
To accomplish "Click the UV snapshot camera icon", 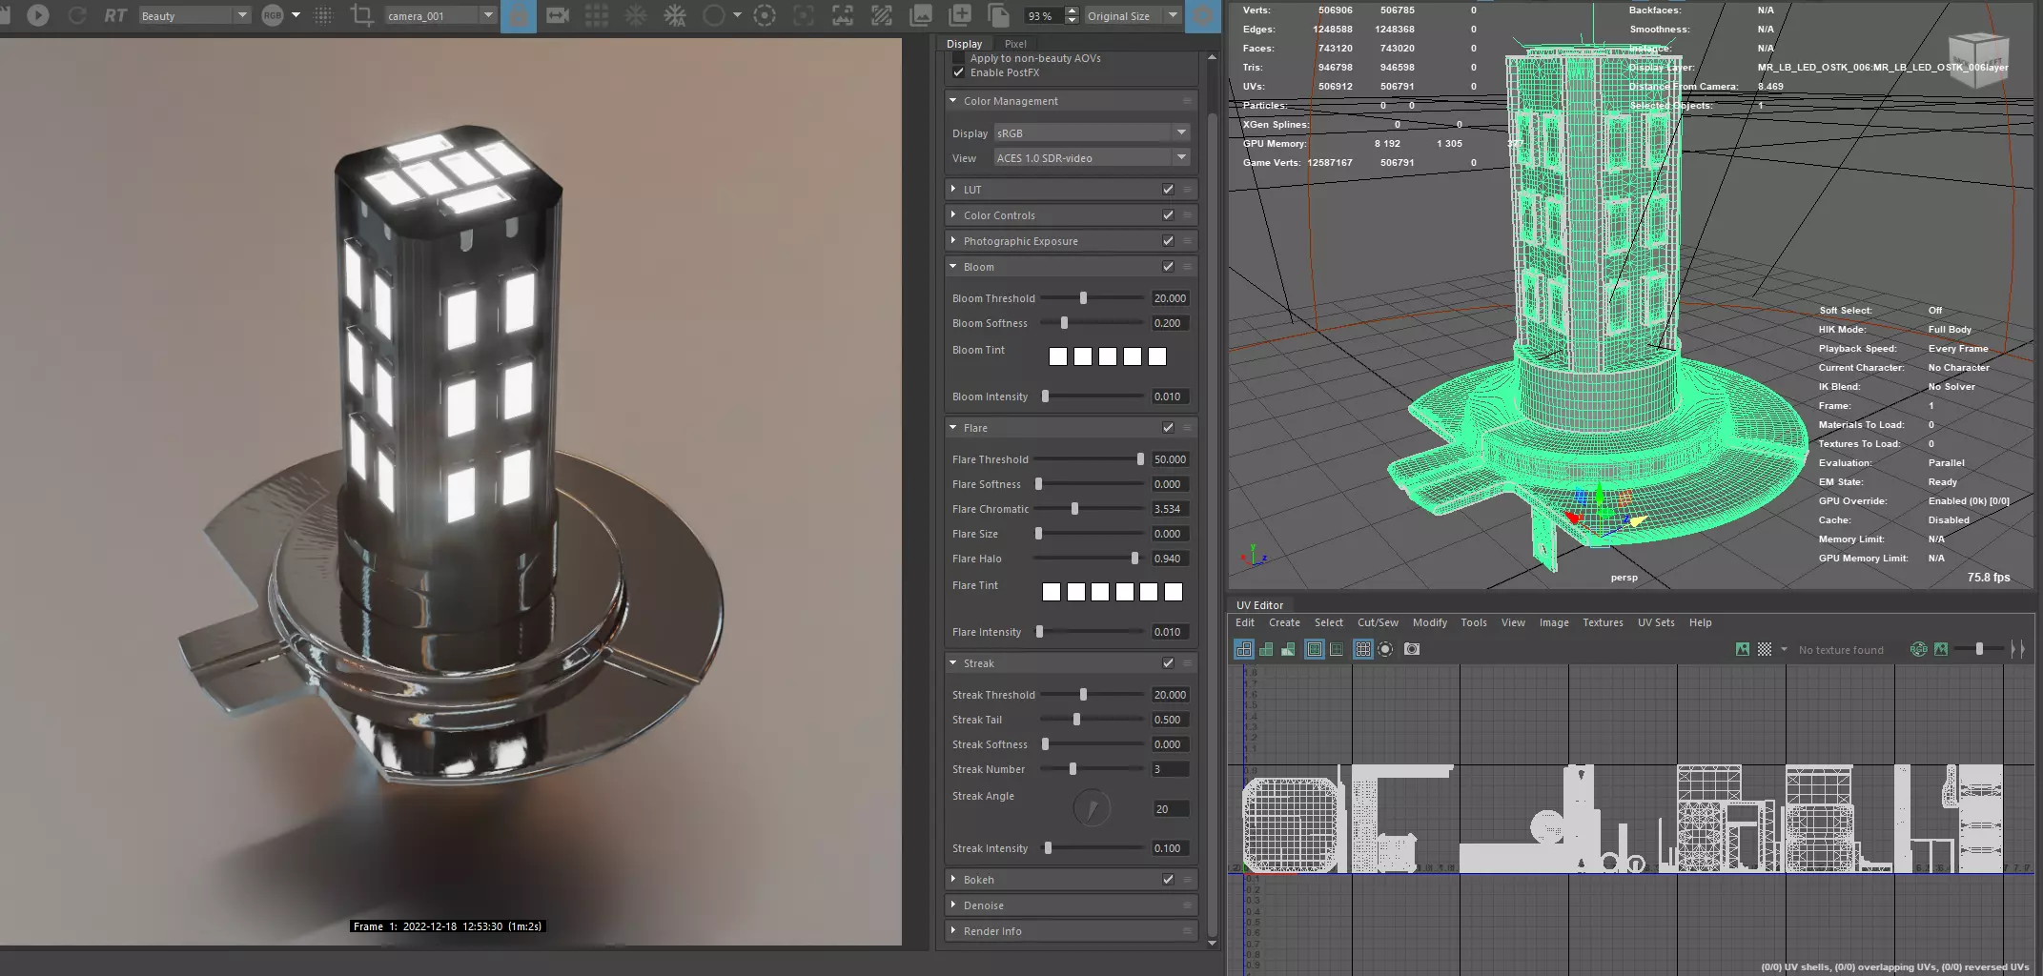I will (x=1412, y=649).
